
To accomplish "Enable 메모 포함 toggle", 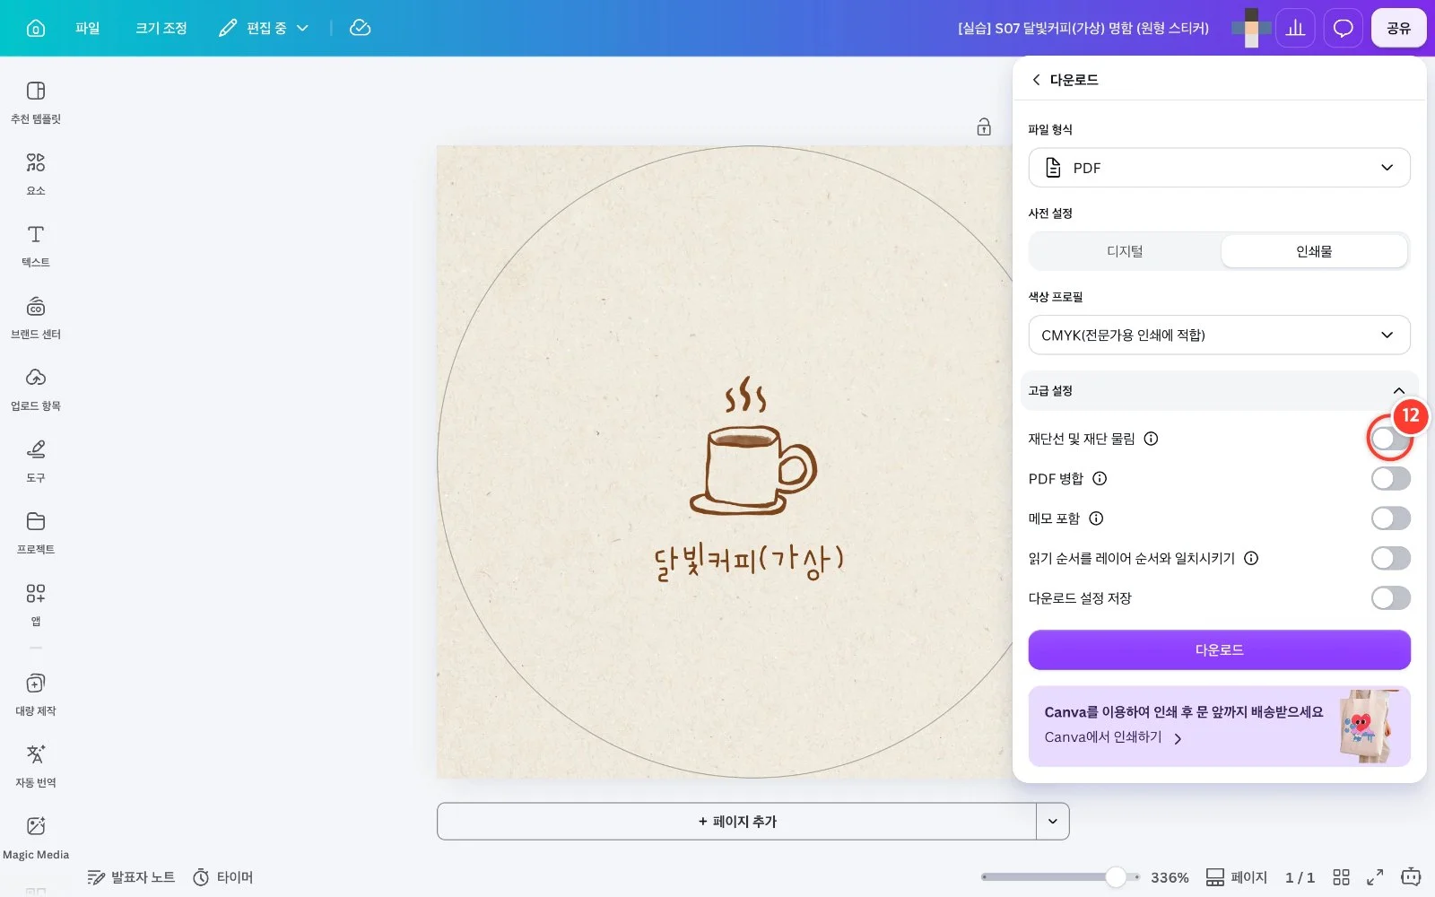I will 1390,518.
